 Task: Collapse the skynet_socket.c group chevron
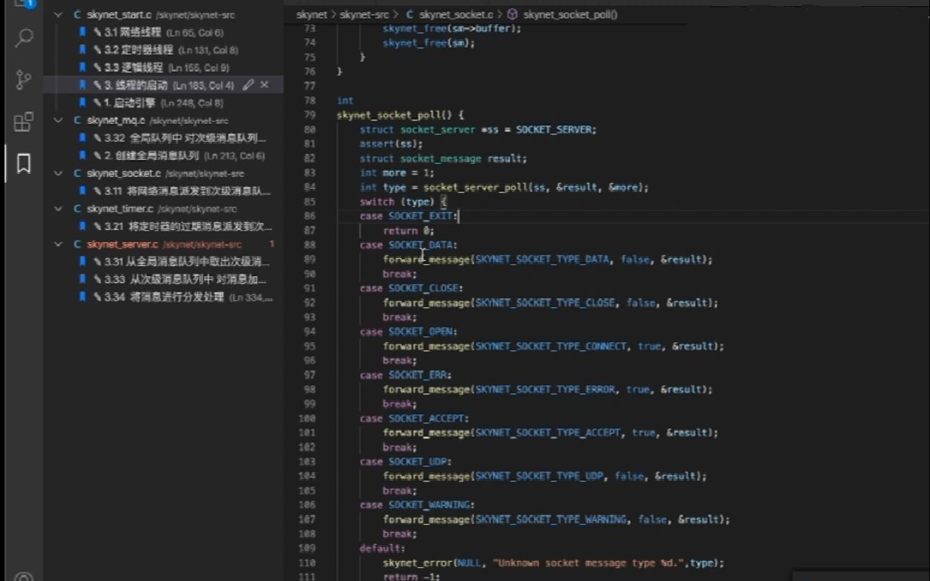click(x=58, y=173)
